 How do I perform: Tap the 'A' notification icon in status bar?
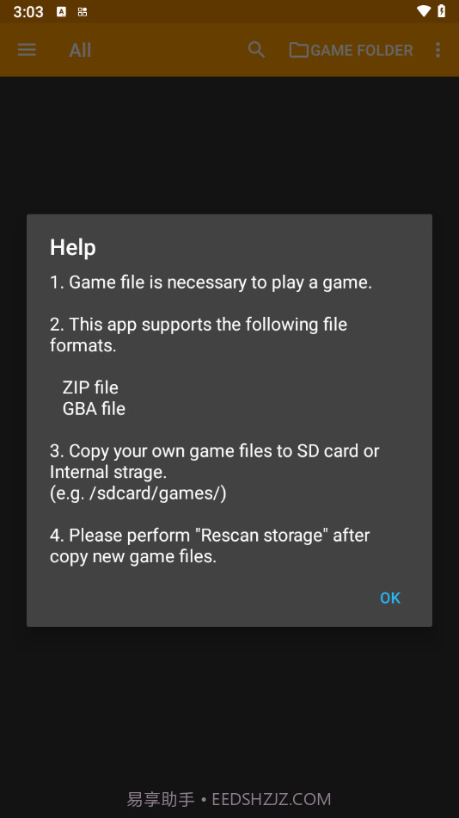[62, 12]
